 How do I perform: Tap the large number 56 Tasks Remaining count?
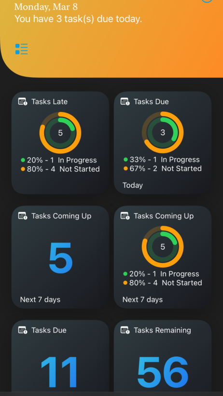pos(163,372)
